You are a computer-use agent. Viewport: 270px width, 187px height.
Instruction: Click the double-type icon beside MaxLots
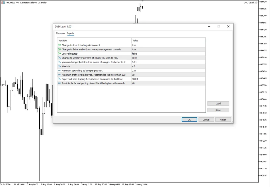pos(59,66)
